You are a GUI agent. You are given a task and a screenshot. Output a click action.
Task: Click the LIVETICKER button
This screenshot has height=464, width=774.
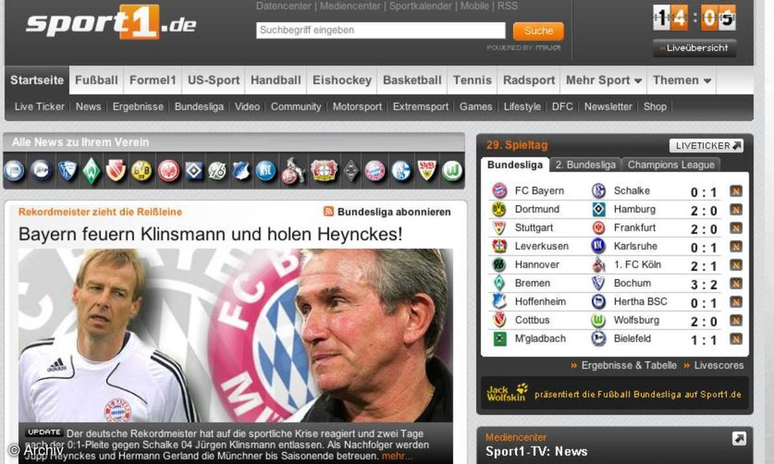point(706,146)
